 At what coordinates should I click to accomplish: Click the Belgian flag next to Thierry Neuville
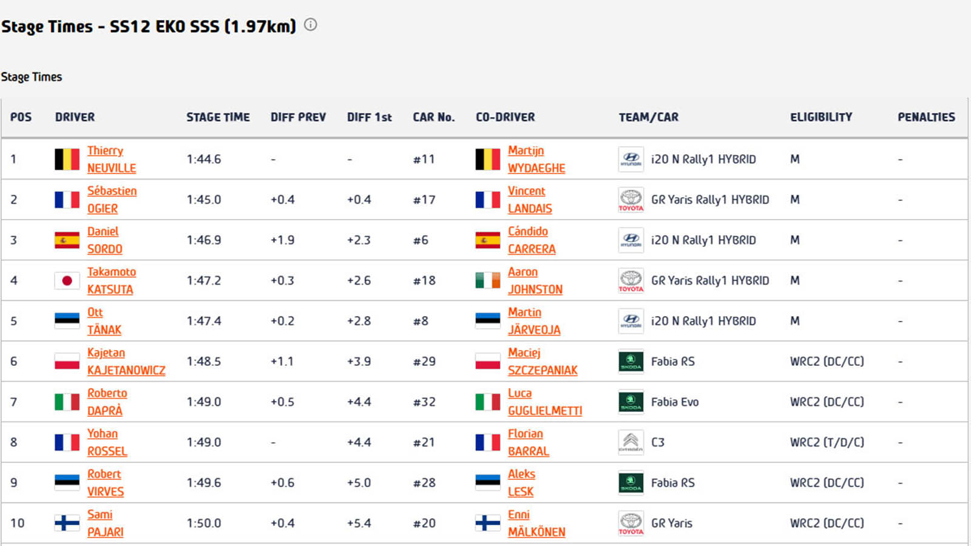[67, 159]
